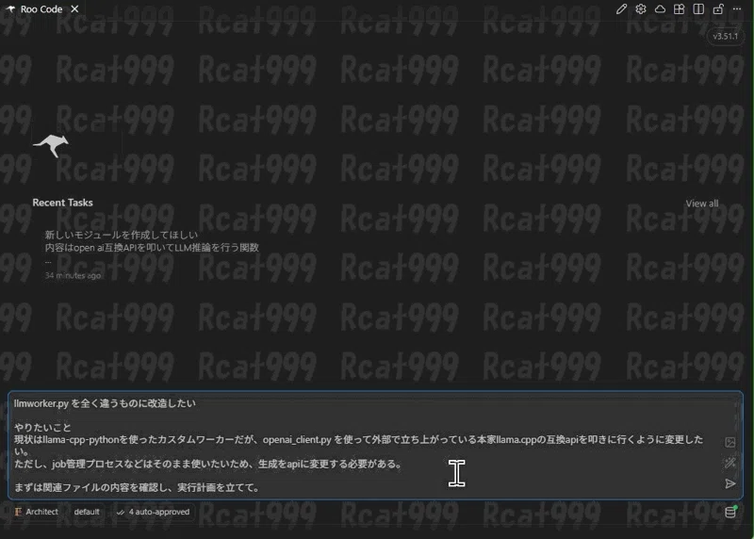This screenshot has height=539, width=754.
Task: Open the codebase indexing database icon
Action: tap(730, 512)
